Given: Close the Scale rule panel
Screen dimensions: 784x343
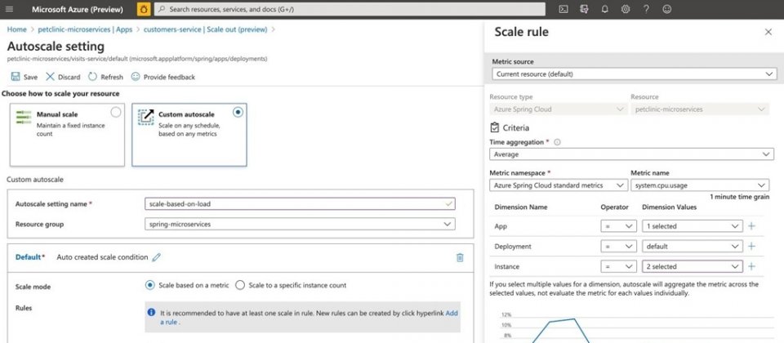Looking at the screenshot, I should 768,32.
